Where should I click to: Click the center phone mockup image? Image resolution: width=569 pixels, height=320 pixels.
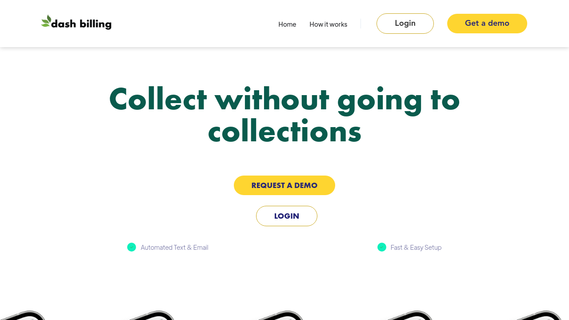[280, 315]
